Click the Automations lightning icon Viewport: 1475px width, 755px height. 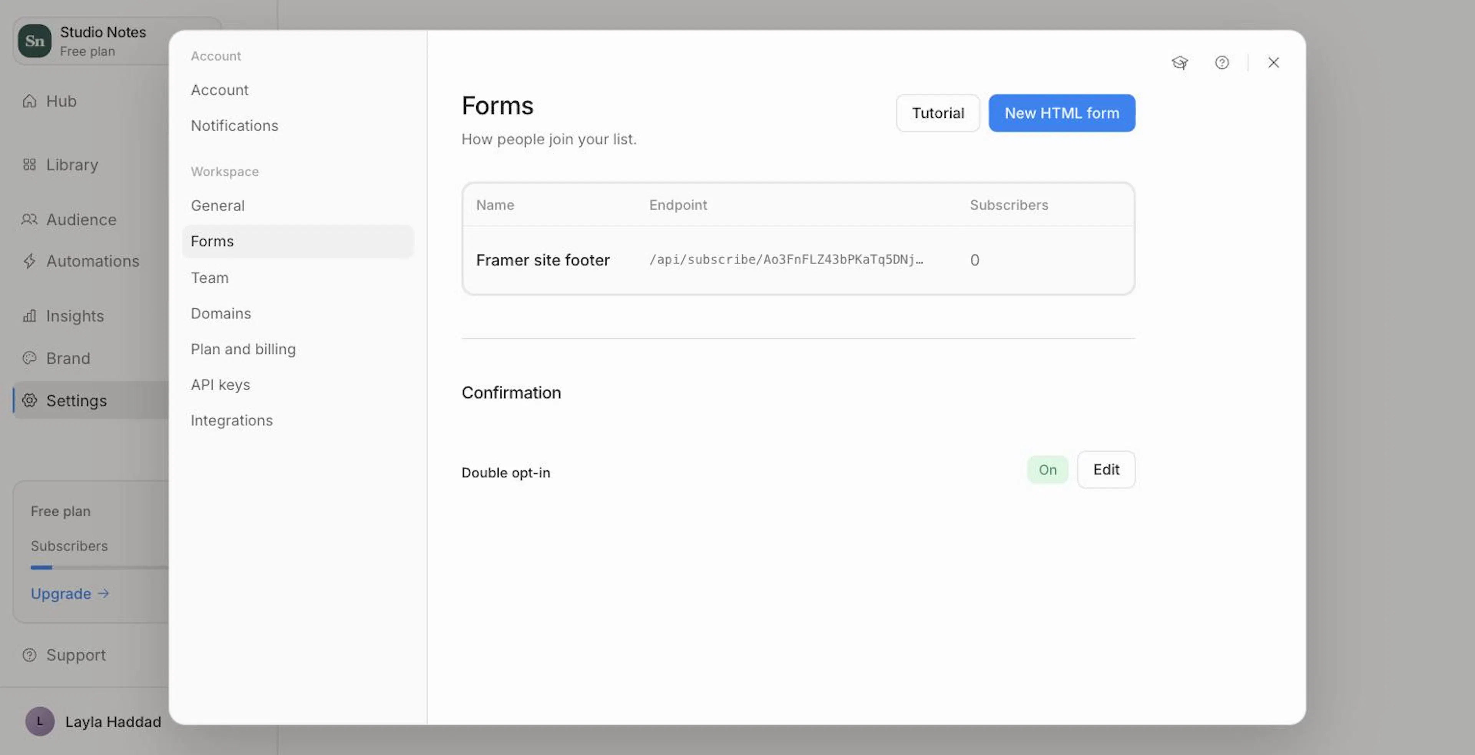click(29, 261)
